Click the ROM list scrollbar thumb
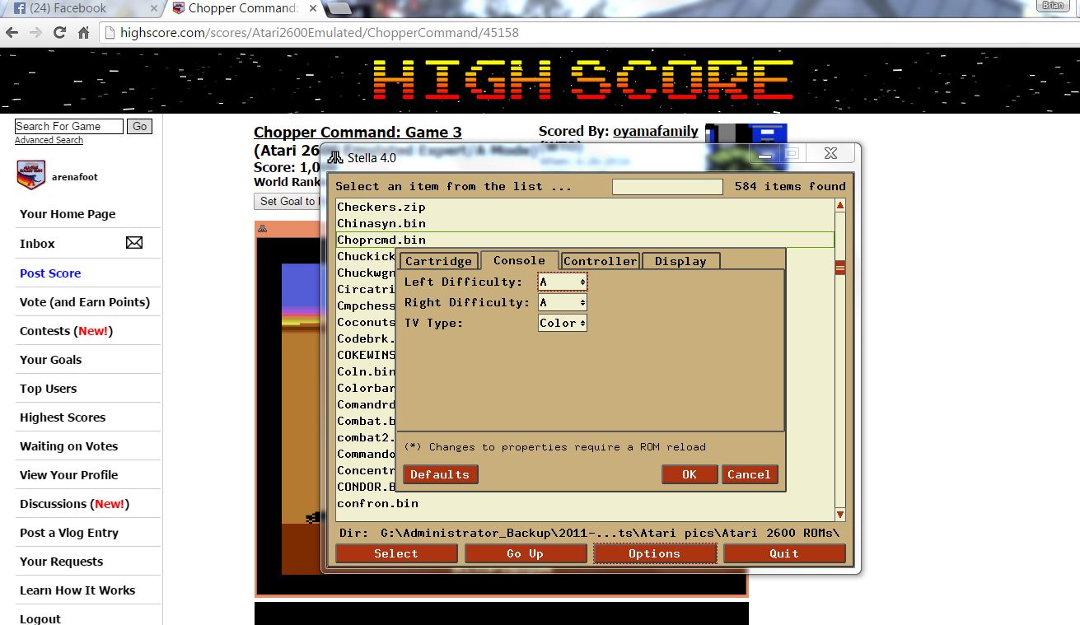The image size is (1080, 625). [840, 268]
